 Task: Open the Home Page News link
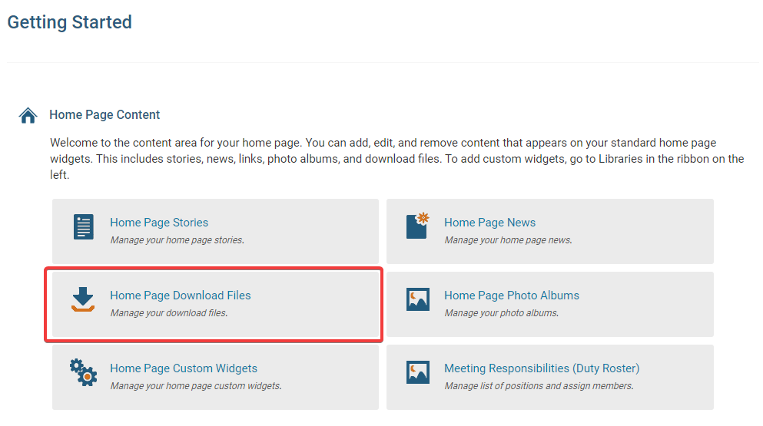(489, 223)
